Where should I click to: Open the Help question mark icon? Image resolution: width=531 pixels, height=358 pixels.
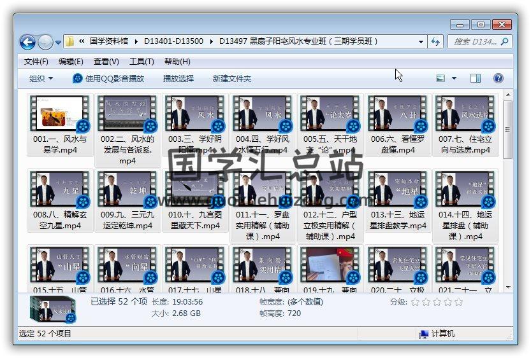pos(498,78)
